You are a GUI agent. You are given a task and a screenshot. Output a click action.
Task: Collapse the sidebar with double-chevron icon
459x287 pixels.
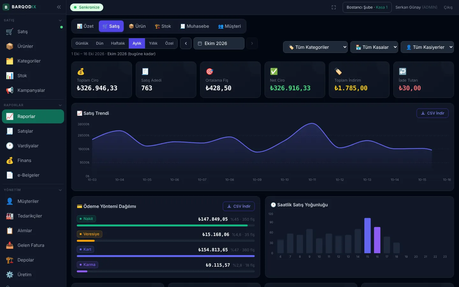(59, 7)
